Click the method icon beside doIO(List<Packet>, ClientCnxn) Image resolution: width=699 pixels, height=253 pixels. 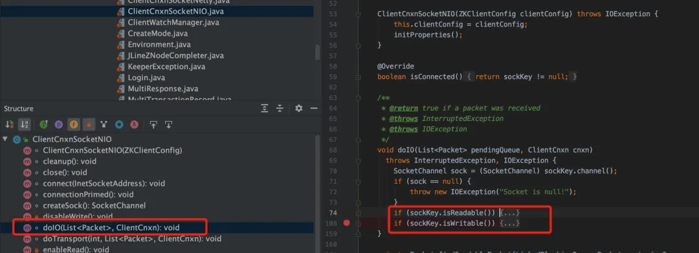point(28,228)
